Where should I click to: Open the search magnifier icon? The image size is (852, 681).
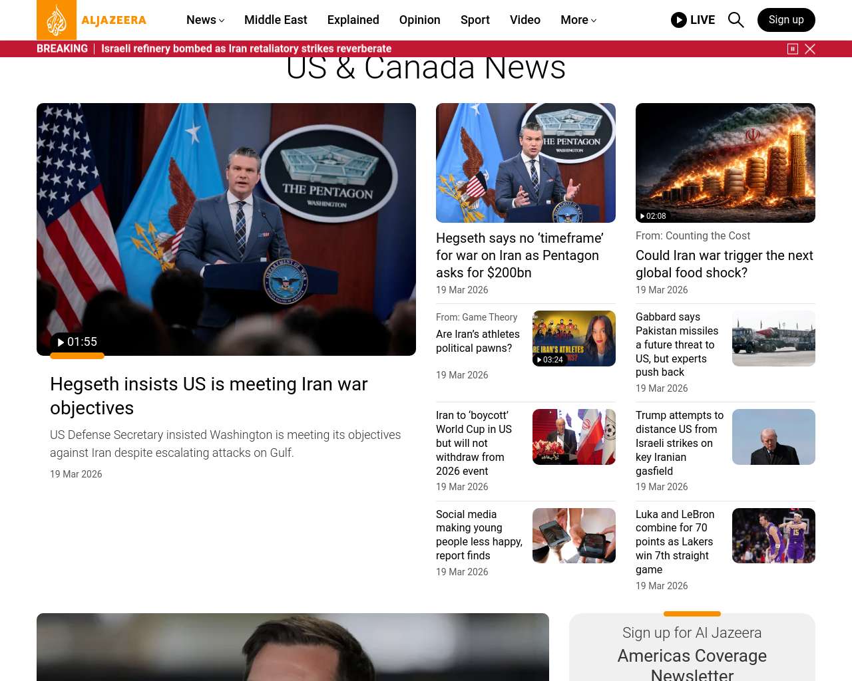click(736, 20)
